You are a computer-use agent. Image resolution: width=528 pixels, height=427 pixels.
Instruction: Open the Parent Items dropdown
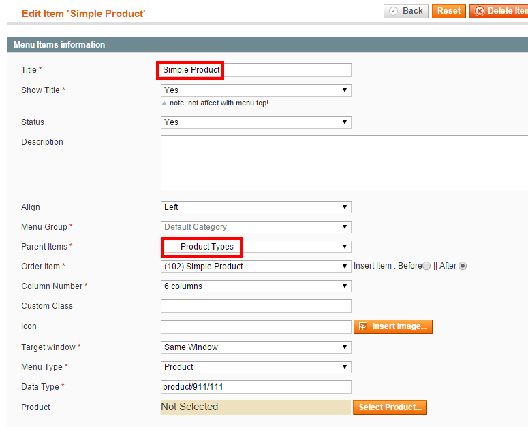coord(256,247)
